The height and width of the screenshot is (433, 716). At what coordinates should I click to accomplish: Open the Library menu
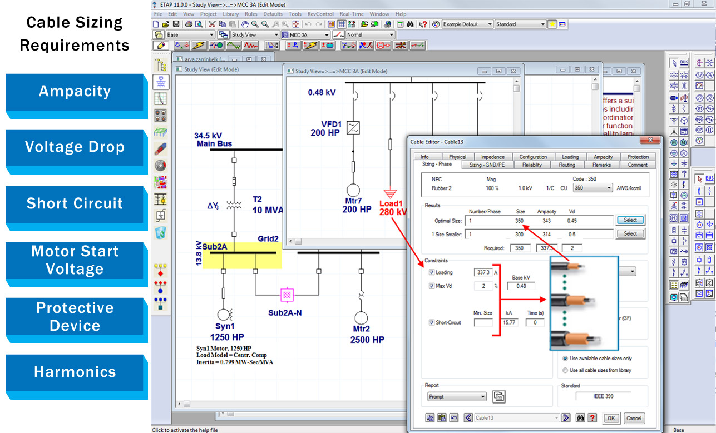230,14
